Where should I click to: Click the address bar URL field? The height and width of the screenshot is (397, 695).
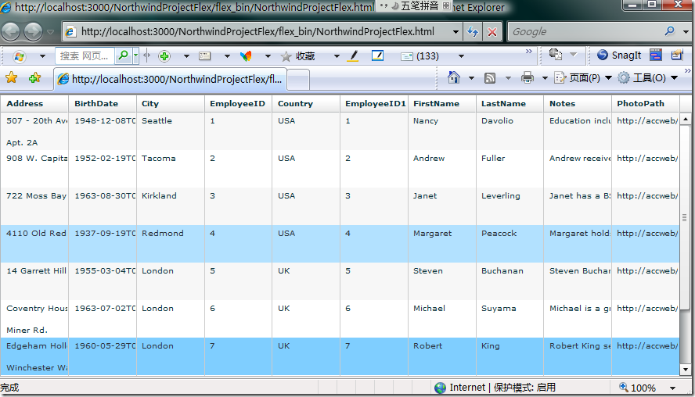pyautogui.click(x=257, y=32)
